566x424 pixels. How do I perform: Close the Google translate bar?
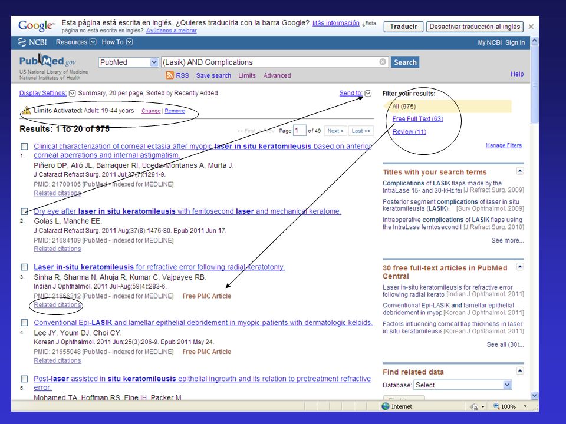[531, 26]
